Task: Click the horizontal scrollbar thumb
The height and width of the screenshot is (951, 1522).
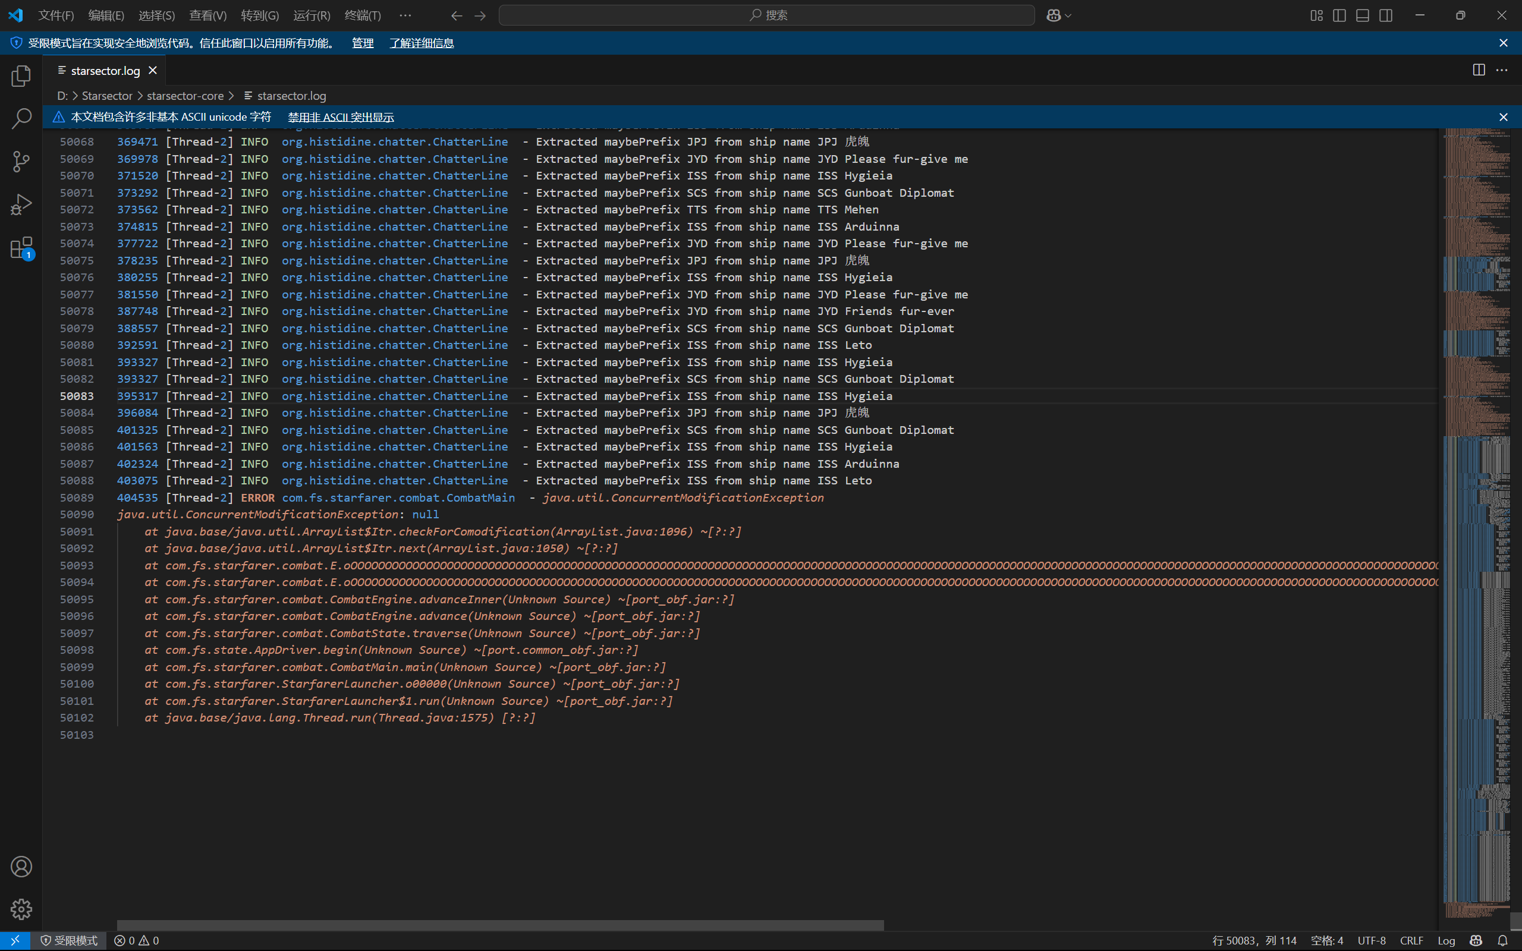Action: coord(500,925)
